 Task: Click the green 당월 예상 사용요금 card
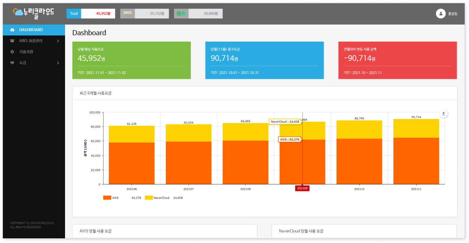(x=132, y=60)
